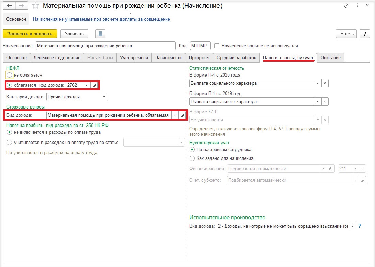Click the Записать button
The height and width of the screenshot is (267, 375).
(x=75, y=34)
